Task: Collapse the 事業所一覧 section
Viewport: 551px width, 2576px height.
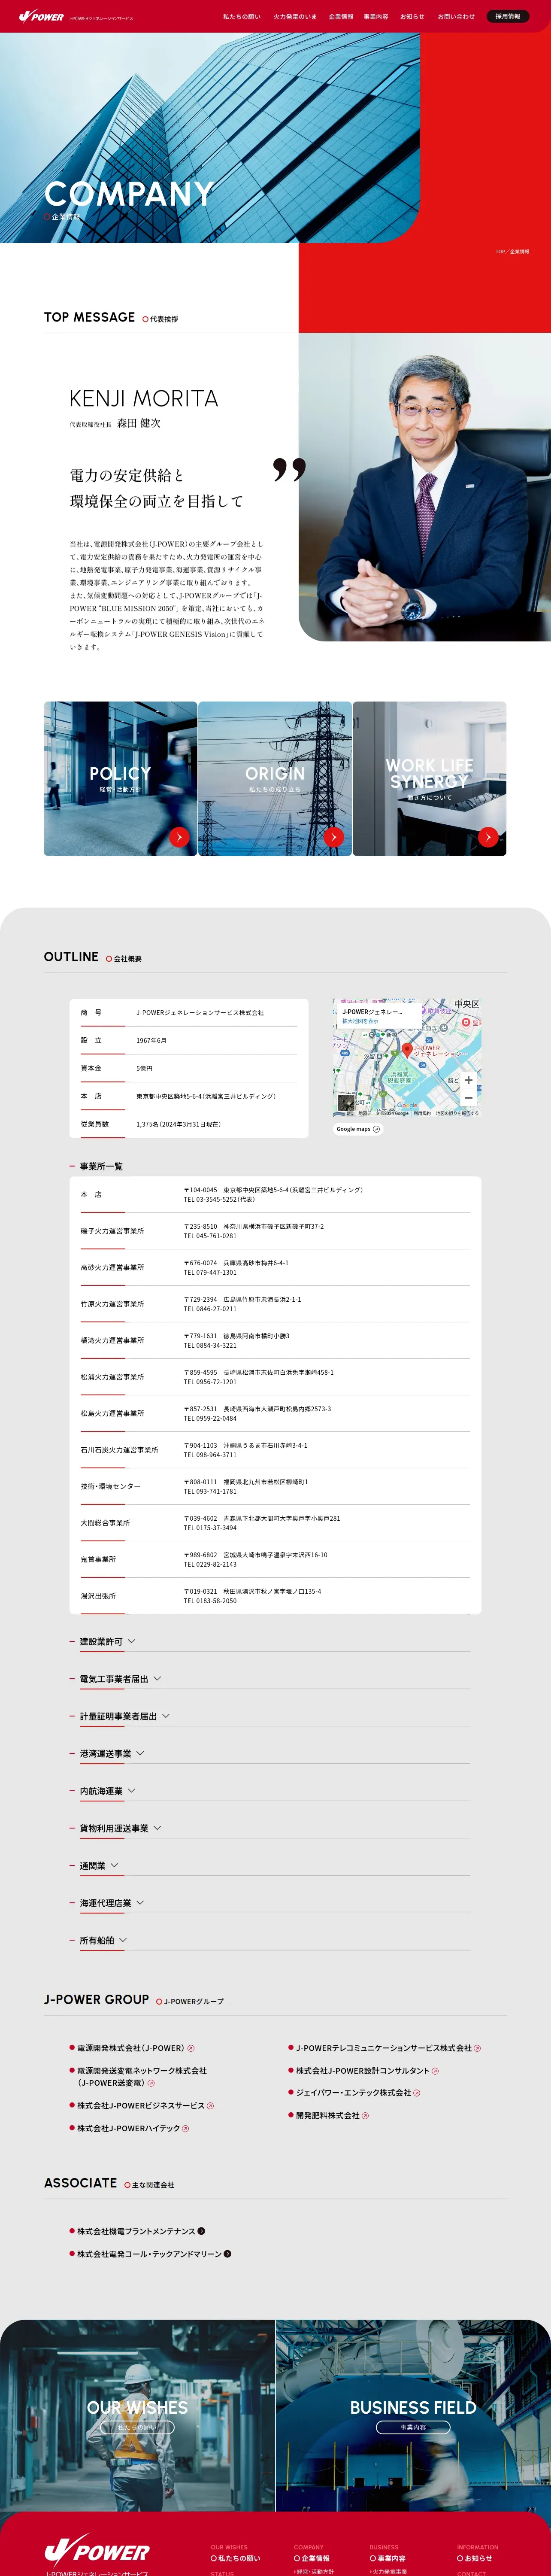Action: pyautogui.click(x=101, y=1166)
